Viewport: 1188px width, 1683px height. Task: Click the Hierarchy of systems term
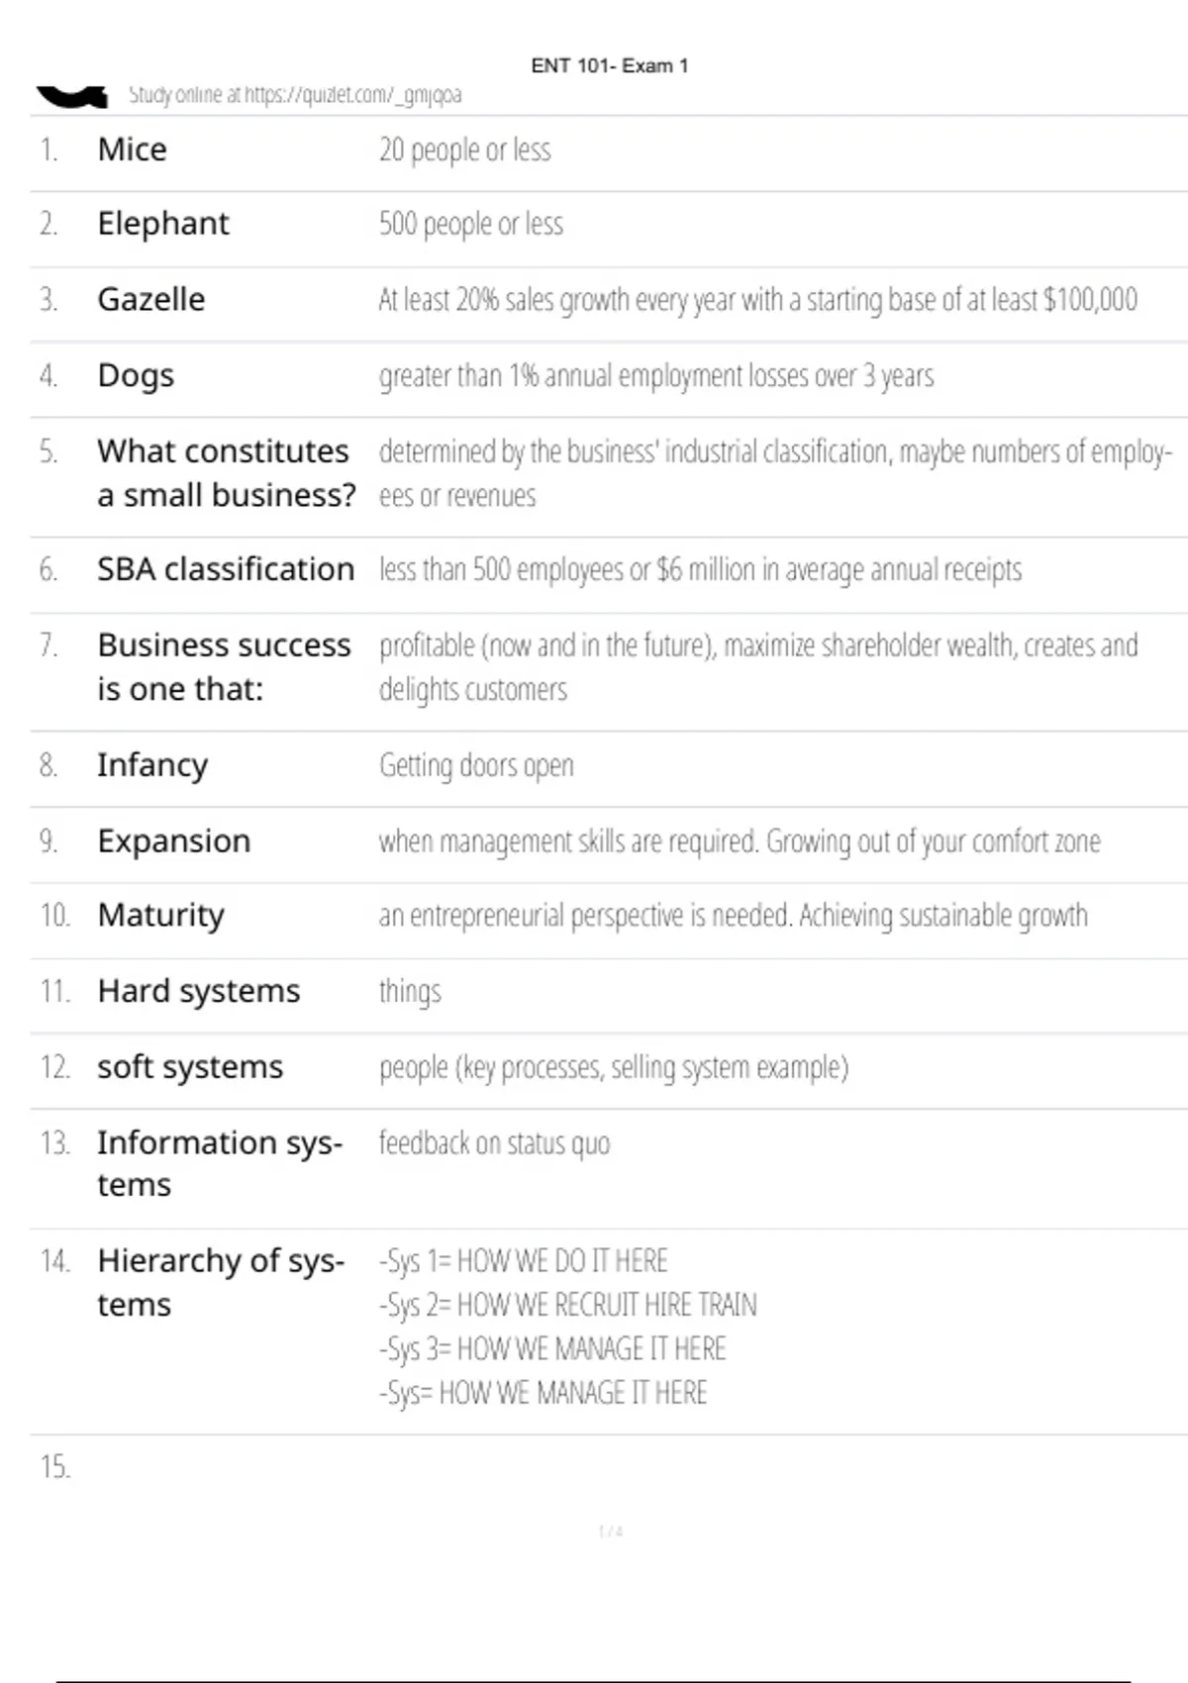coord(221,1282)
